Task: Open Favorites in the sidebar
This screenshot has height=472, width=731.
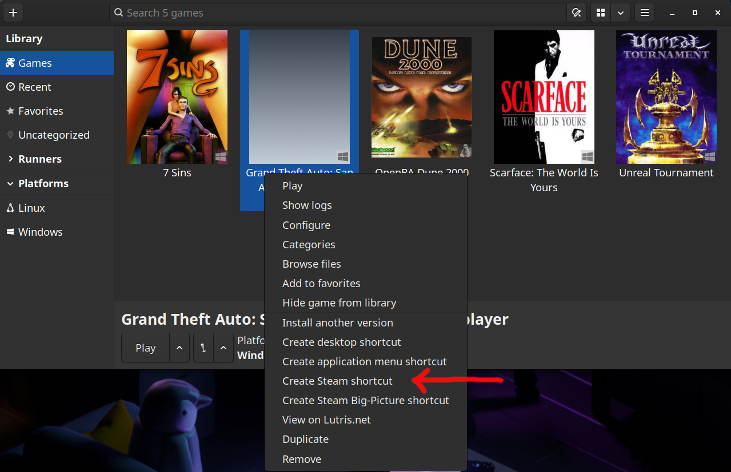Action: pos(57,111)
